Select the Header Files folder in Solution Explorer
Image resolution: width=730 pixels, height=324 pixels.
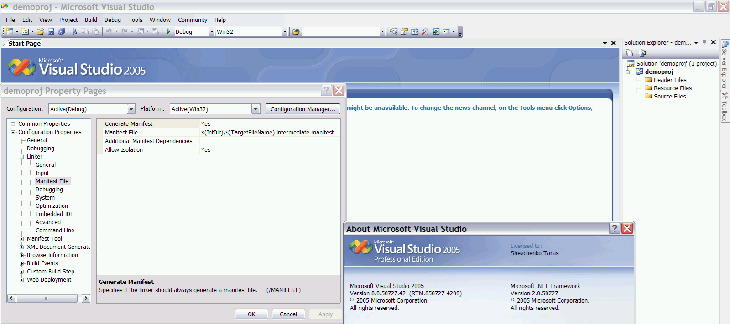tap(670, 80)
